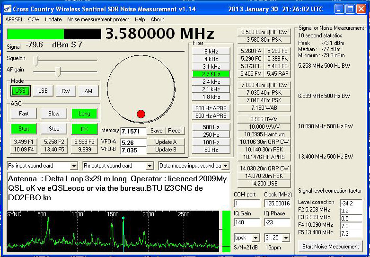This screenshot has height=257, width=370.
Task: Select the 2.4 kHz filter
Action: [211, 82]
